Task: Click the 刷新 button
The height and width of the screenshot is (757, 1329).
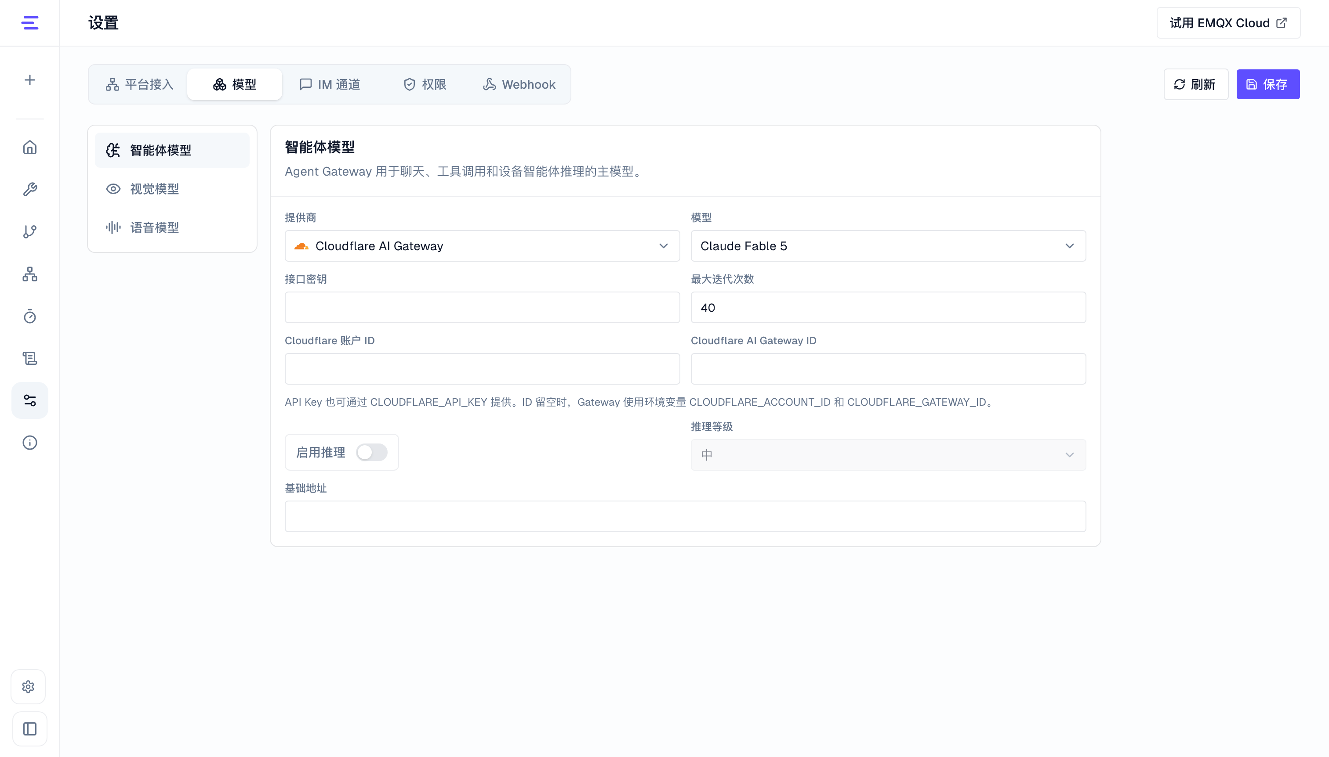Action: (x=1196, y=84)
